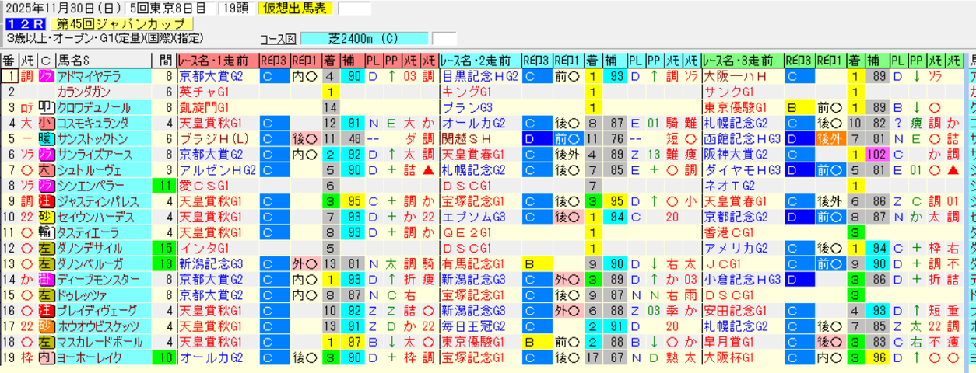Click the 輪 badge beside タスティエーラ

[45, 232]
